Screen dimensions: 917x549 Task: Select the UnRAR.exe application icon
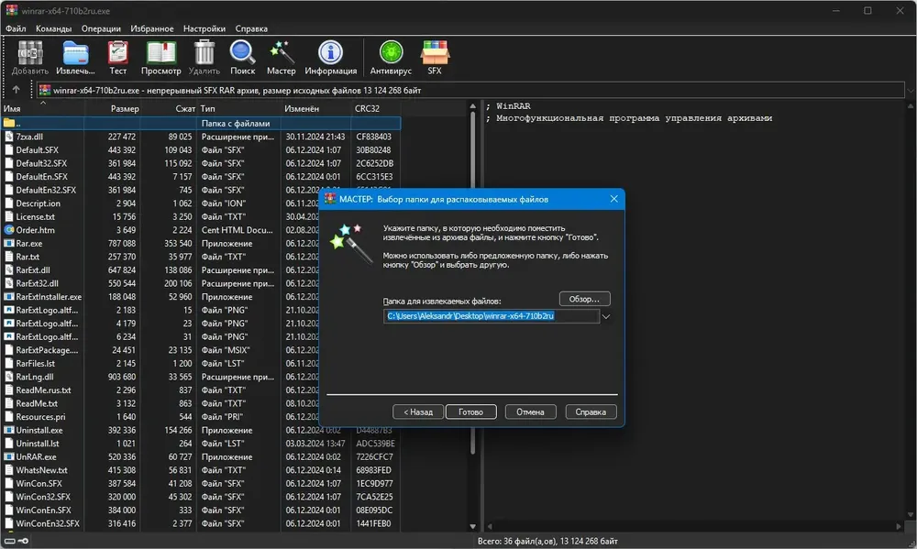[9, 456]
